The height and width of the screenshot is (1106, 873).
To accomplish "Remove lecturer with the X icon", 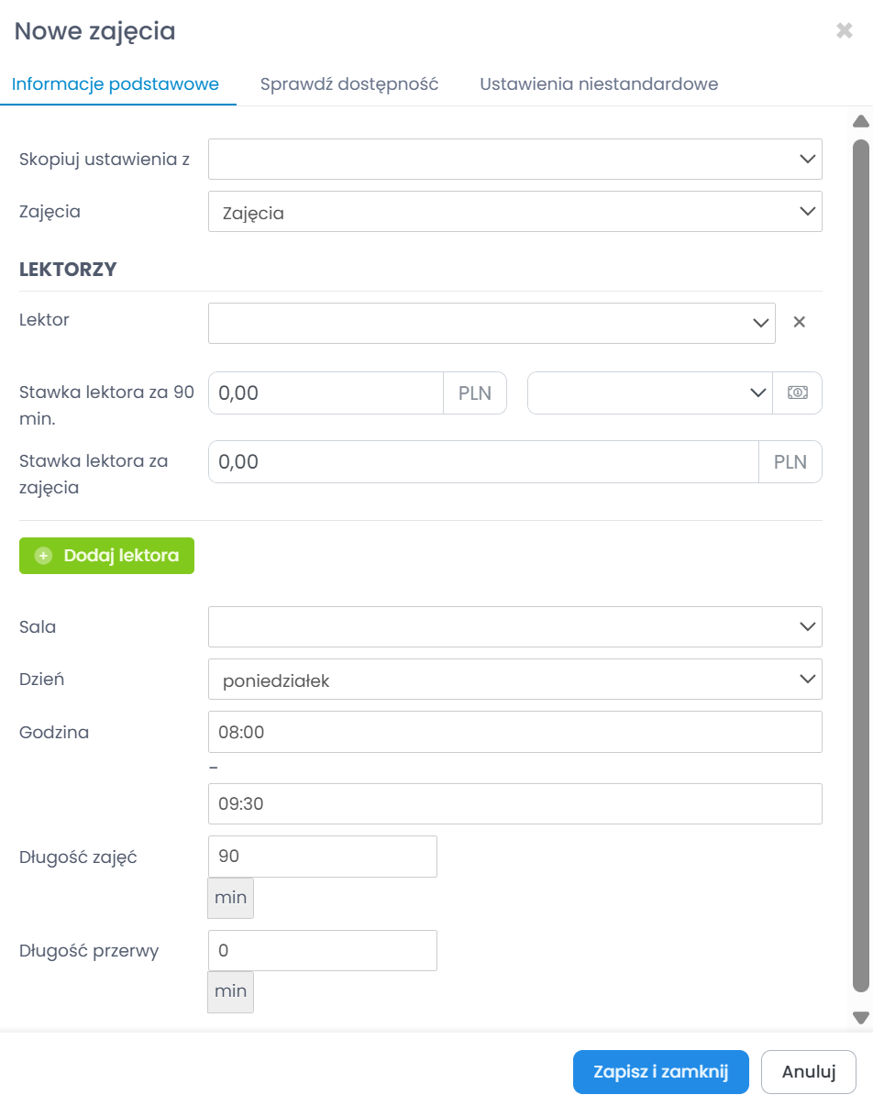I will [x=799, y=322].
